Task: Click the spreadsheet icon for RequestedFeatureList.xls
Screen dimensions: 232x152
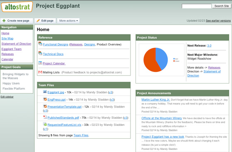Action: (x=45, y=124)
